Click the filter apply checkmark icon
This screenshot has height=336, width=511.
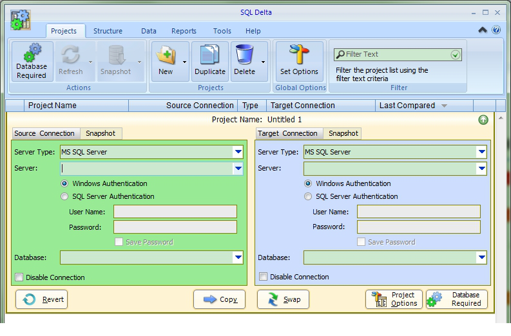(456, 55)
